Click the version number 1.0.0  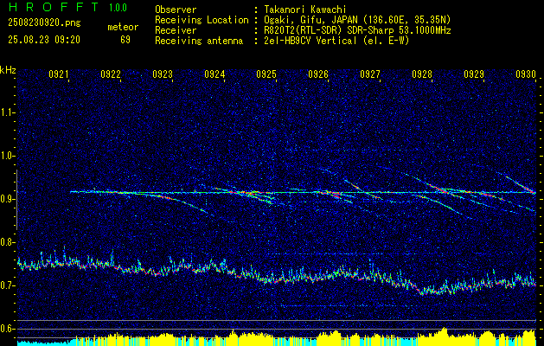(118, 8)
